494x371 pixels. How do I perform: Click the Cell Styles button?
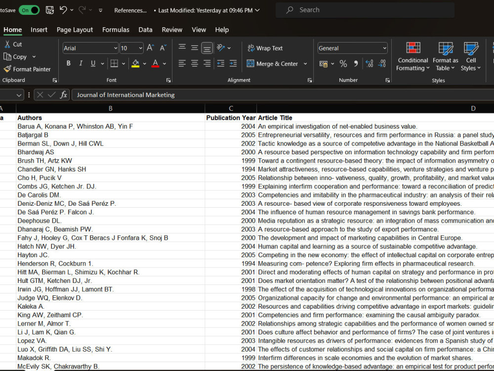(470, 56)
